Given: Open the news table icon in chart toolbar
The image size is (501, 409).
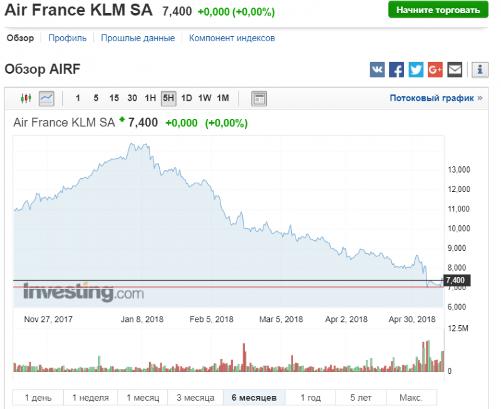Looking at the screenshot, I should pos(259,98).
